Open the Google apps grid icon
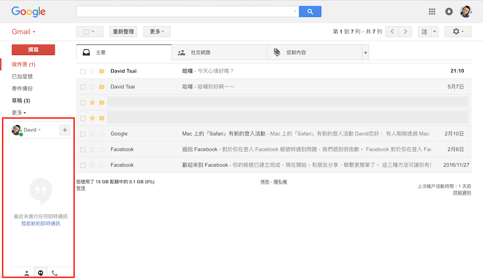This screenshot has height=279, width=483. pyautogui.click(x=432, y=12)
